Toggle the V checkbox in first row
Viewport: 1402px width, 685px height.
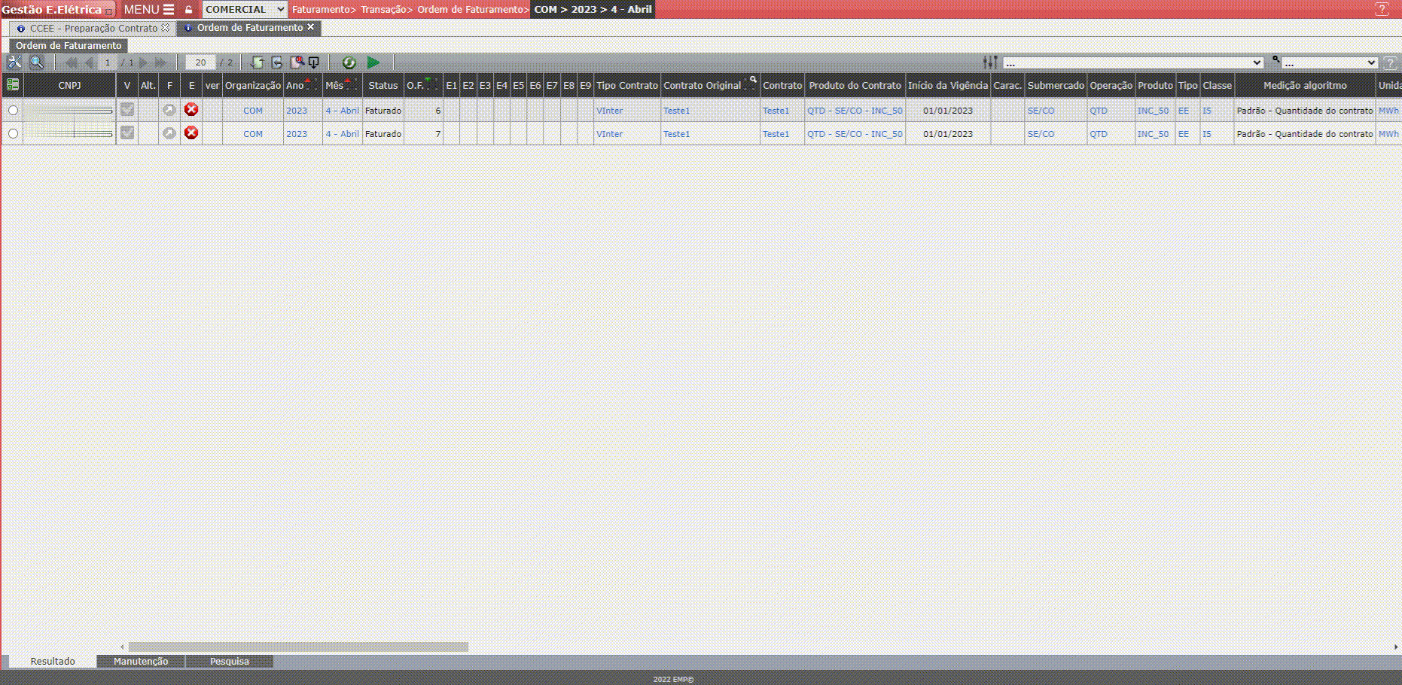127,110
